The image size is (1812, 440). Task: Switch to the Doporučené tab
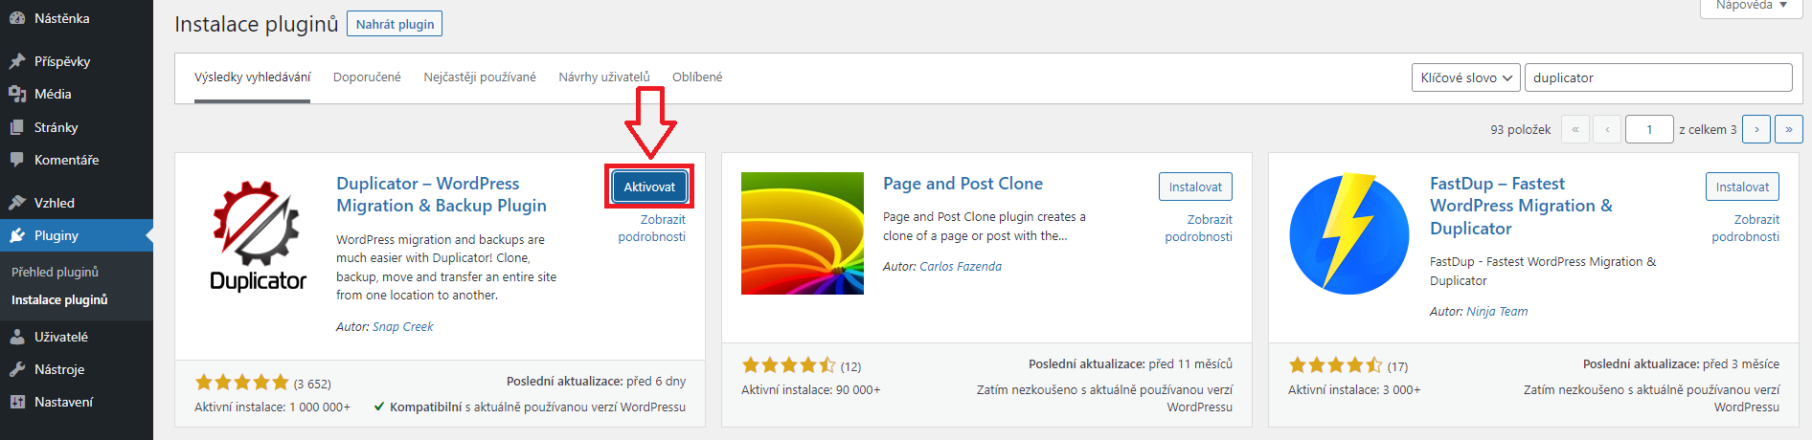[x=367, y=77]
